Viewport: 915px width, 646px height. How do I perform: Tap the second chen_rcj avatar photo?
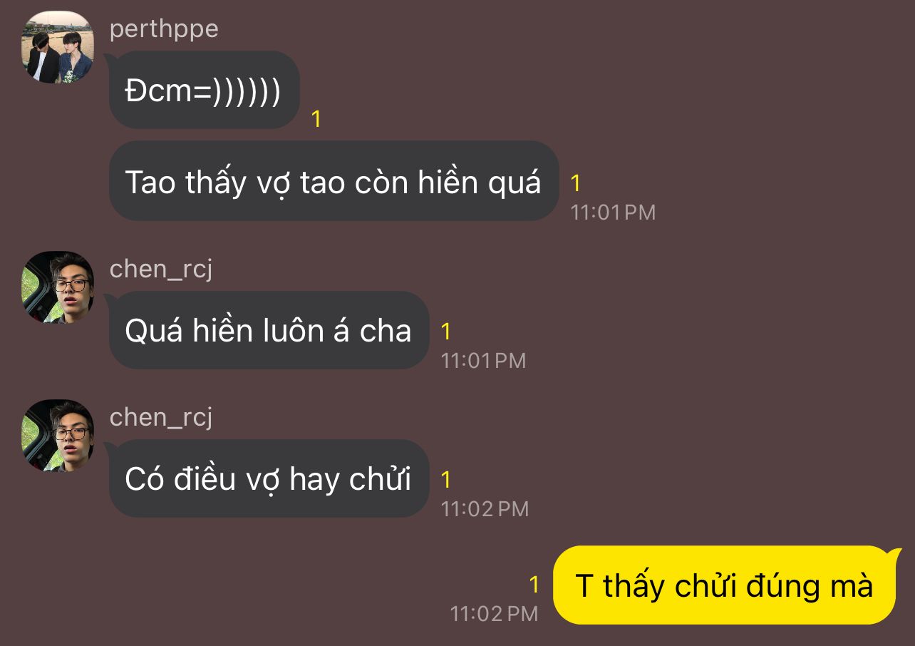58,436
